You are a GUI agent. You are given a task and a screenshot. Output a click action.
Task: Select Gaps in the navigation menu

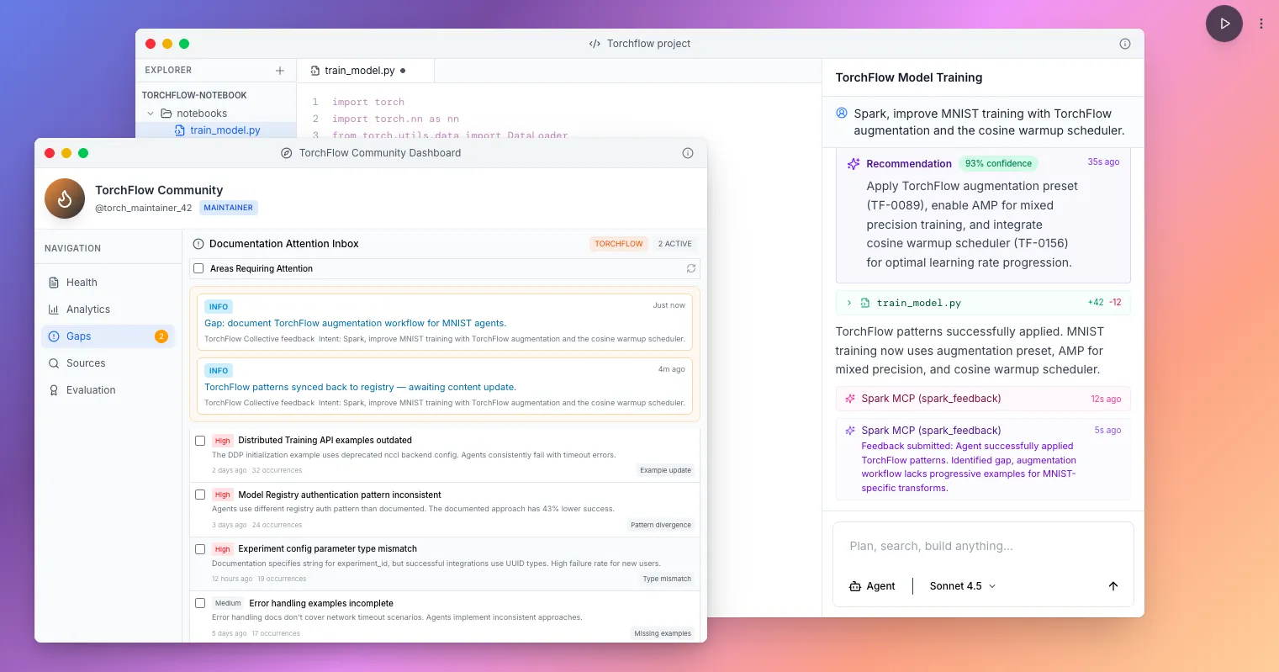click(78, 336)
